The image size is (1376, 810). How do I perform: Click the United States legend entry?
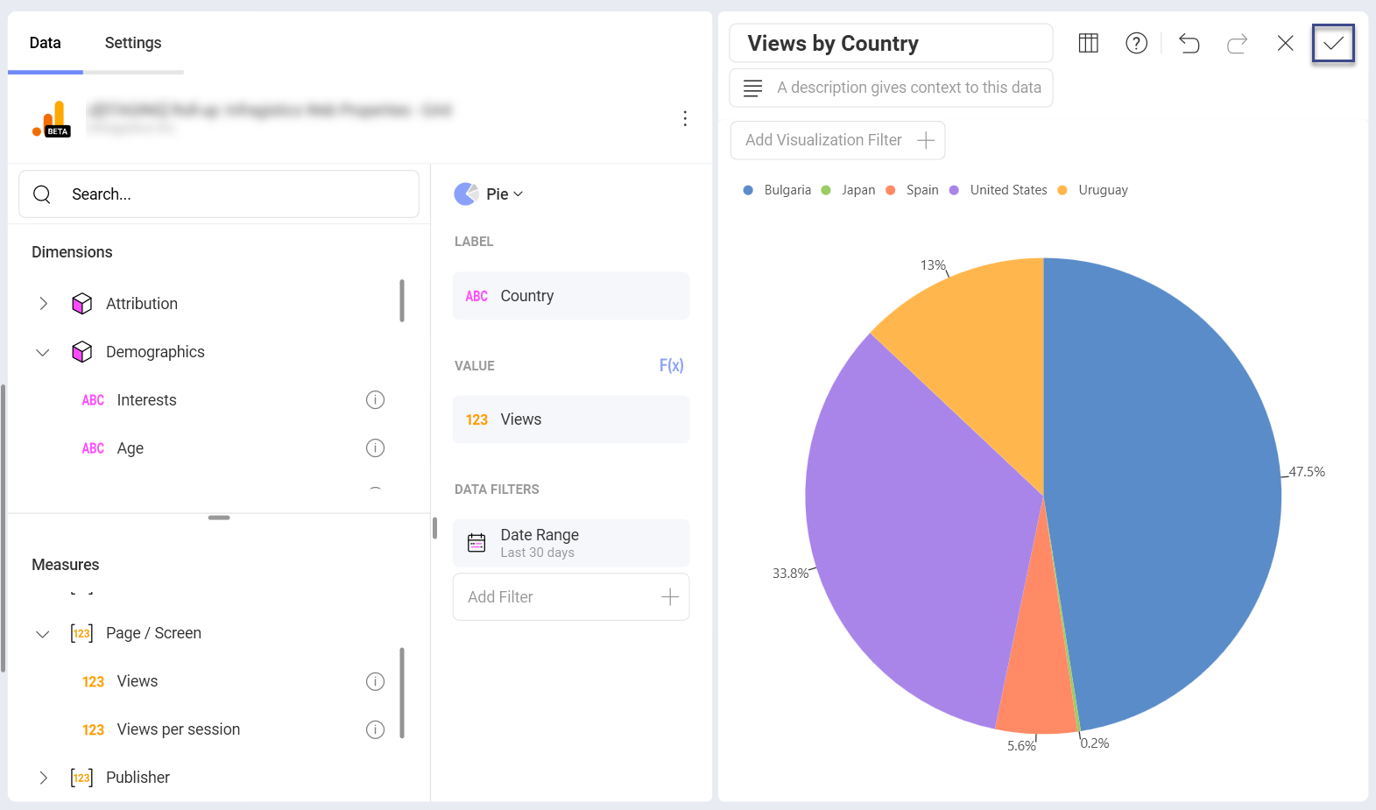click(998, 190)
